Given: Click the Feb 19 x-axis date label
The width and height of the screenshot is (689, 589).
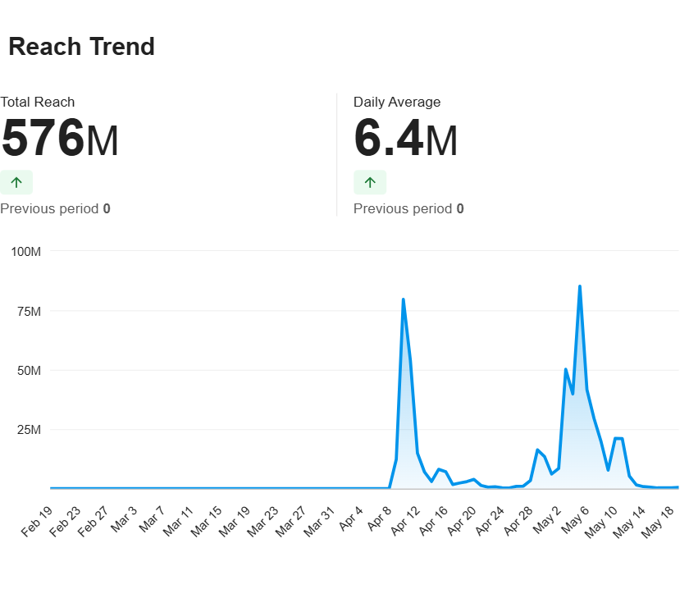Looking at the screenshot, I should (x=38, y=522).
